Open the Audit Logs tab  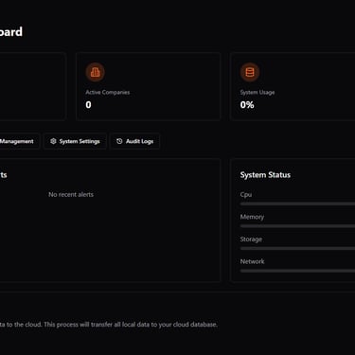134,141
